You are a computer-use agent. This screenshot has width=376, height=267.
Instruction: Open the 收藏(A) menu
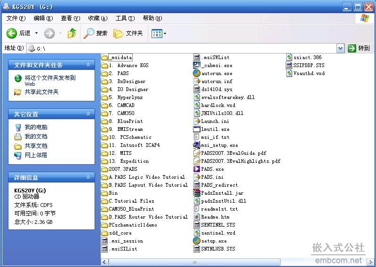coord(98,18)
